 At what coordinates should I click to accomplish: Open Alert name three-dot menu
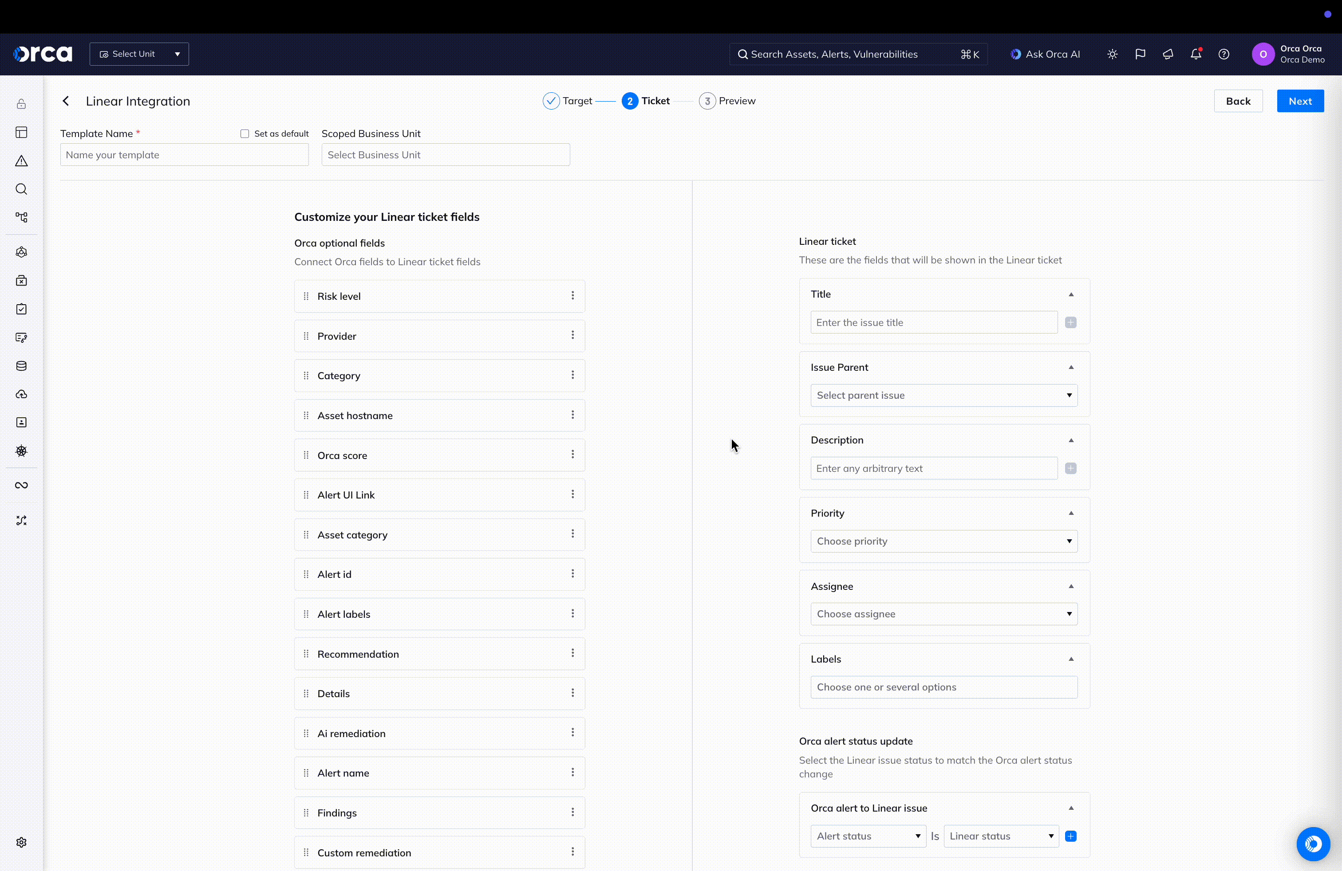click(573, 773)
